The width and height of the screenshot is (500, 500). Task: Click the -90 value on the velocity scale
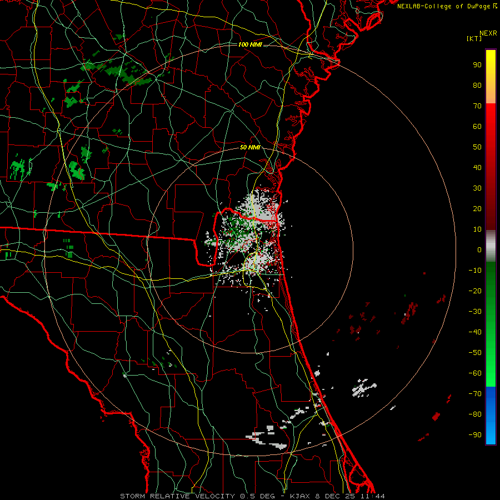pos(475,435)
